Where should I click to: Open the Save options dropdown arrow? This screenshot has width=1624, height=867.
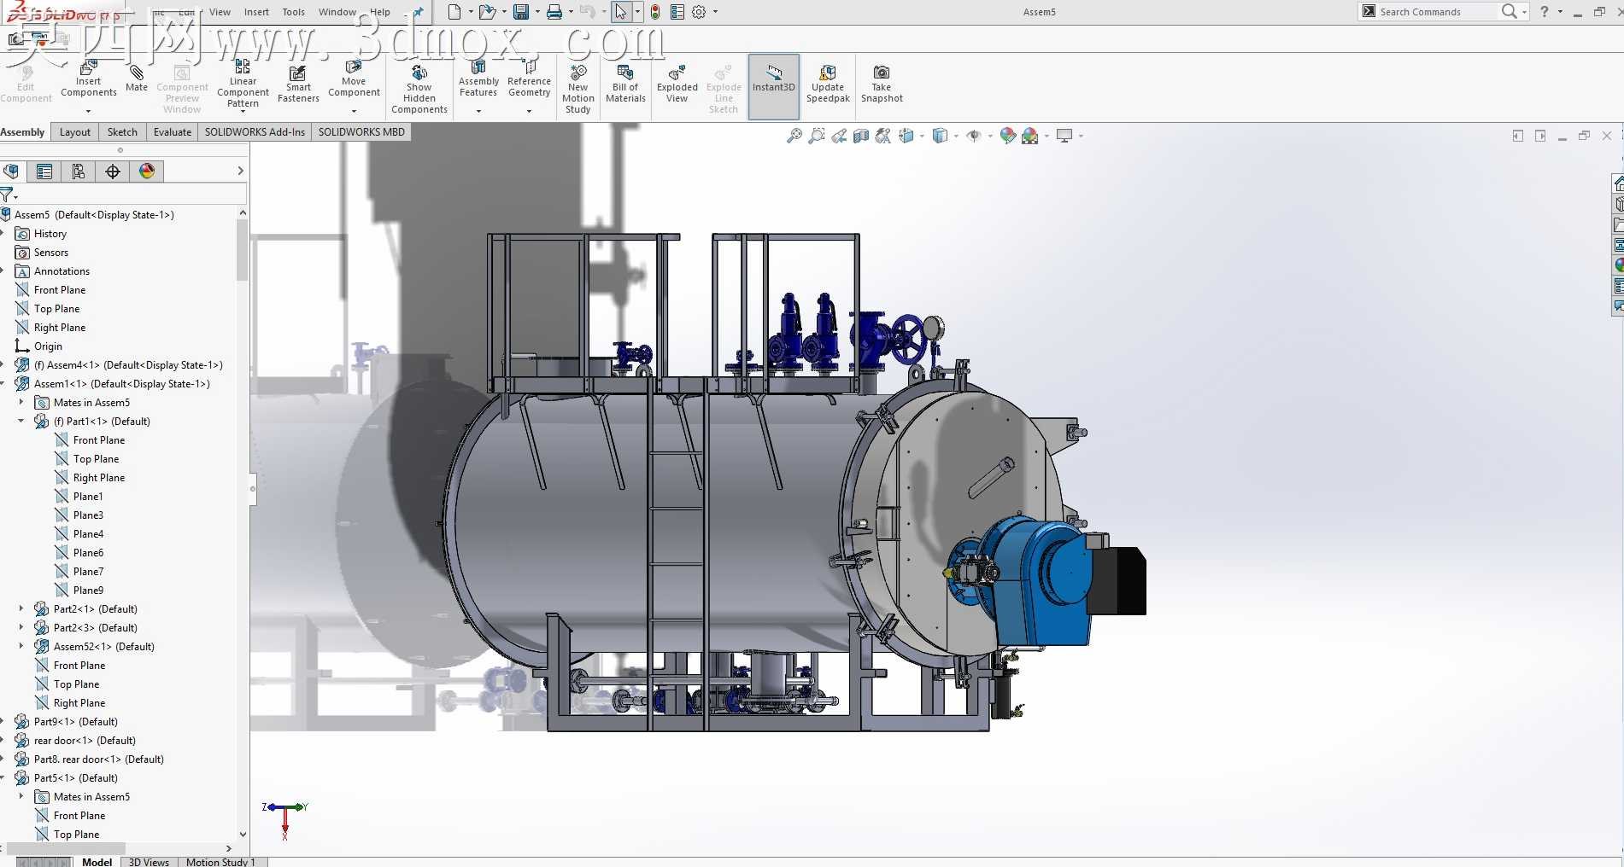(x=536, y=12)
